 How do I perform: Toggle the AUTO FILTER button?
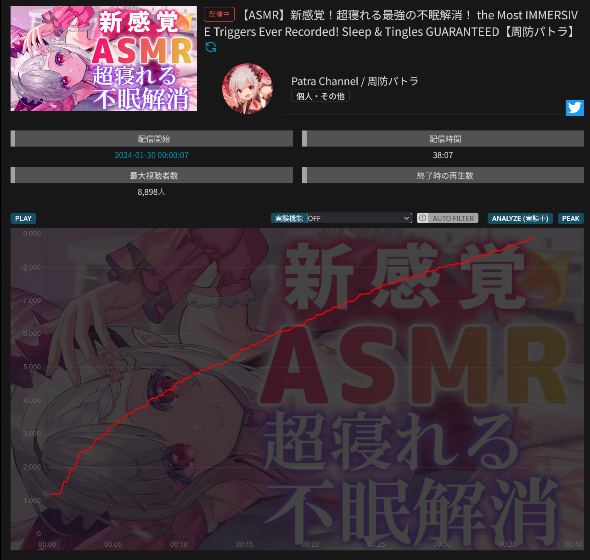click(x=448, y=218)
